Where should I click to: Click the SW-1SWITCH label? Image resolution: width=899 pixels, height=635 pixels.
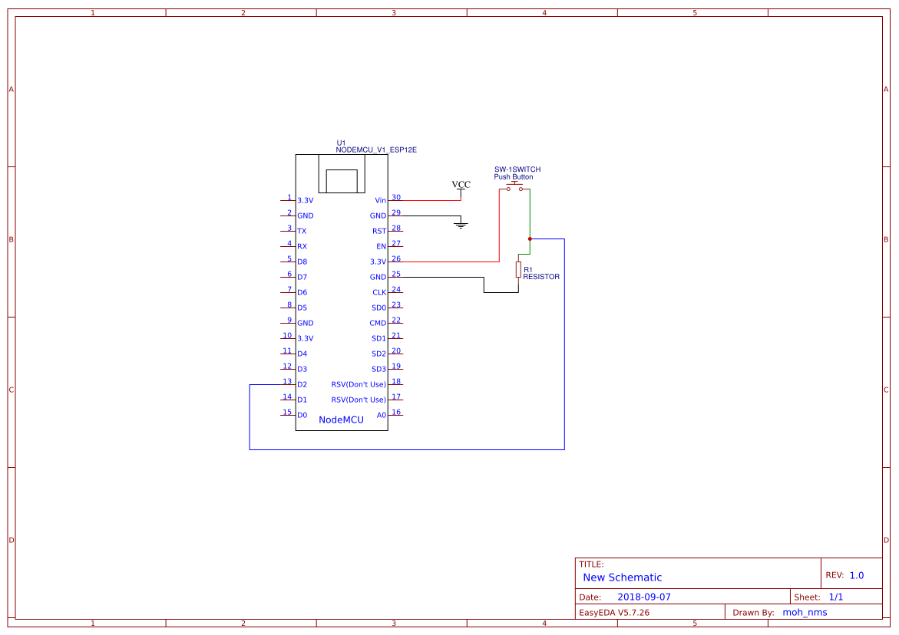click(517, 169)
